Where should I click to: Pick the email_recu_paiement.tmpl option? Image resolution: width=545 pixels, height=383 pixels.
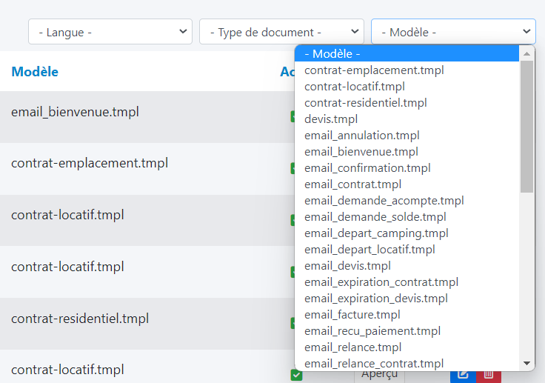coord(372,331)
